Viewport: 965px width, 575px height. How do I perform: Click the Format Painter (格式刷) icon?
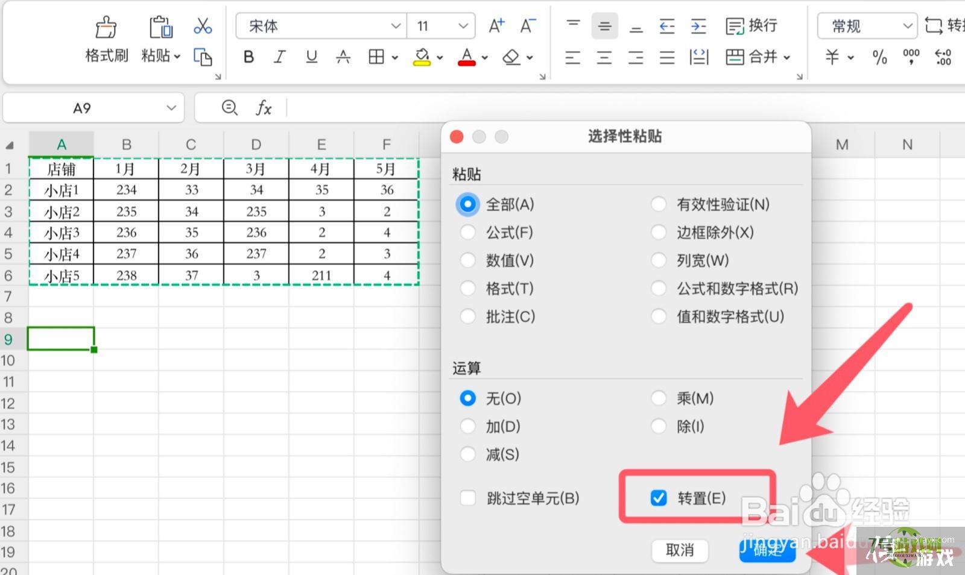[x=106, y=28]
